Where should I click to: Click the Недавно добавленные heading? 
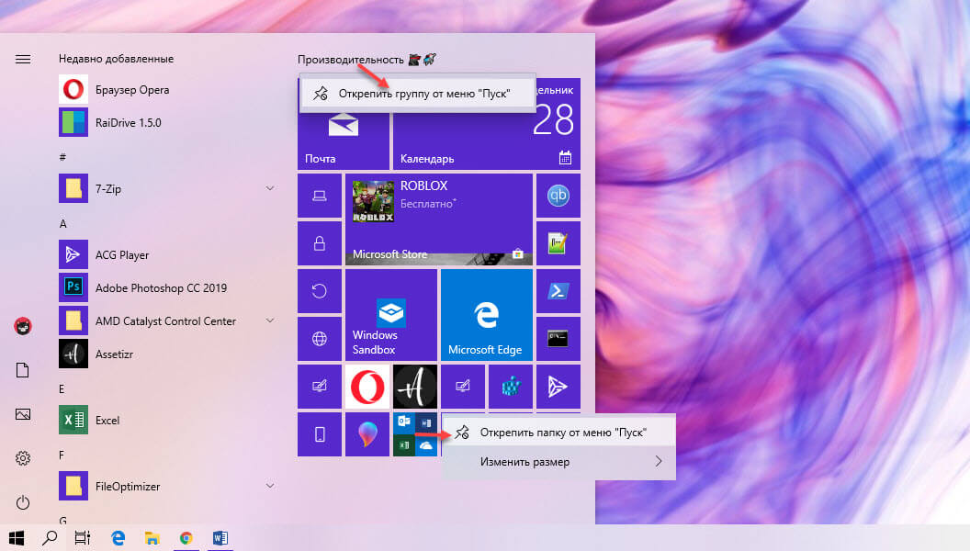point(117,59)
